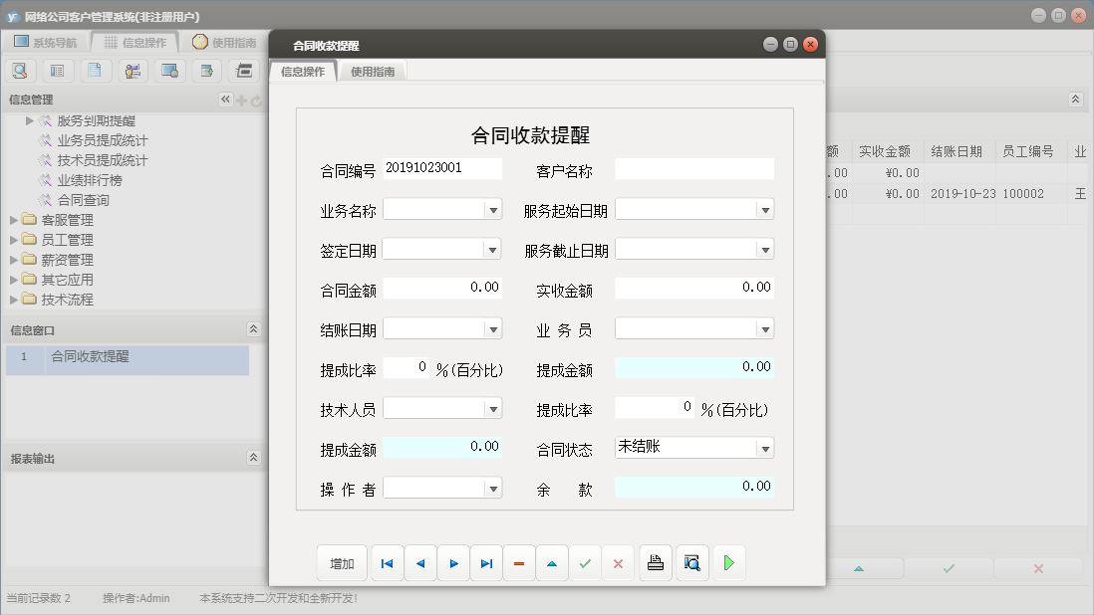Delete the current record with the red minus

pyautogui.click(x=518, y=562)
